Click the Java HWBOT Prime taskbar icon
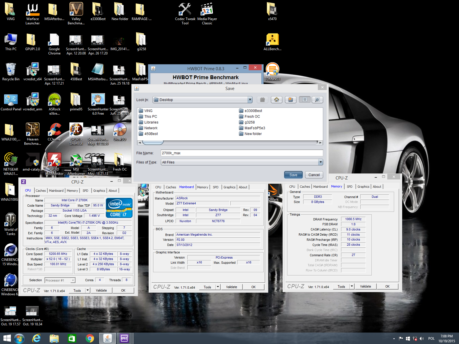Image resolution: width=459 pixels, height=344 pixels. click(x=107, y=339)
